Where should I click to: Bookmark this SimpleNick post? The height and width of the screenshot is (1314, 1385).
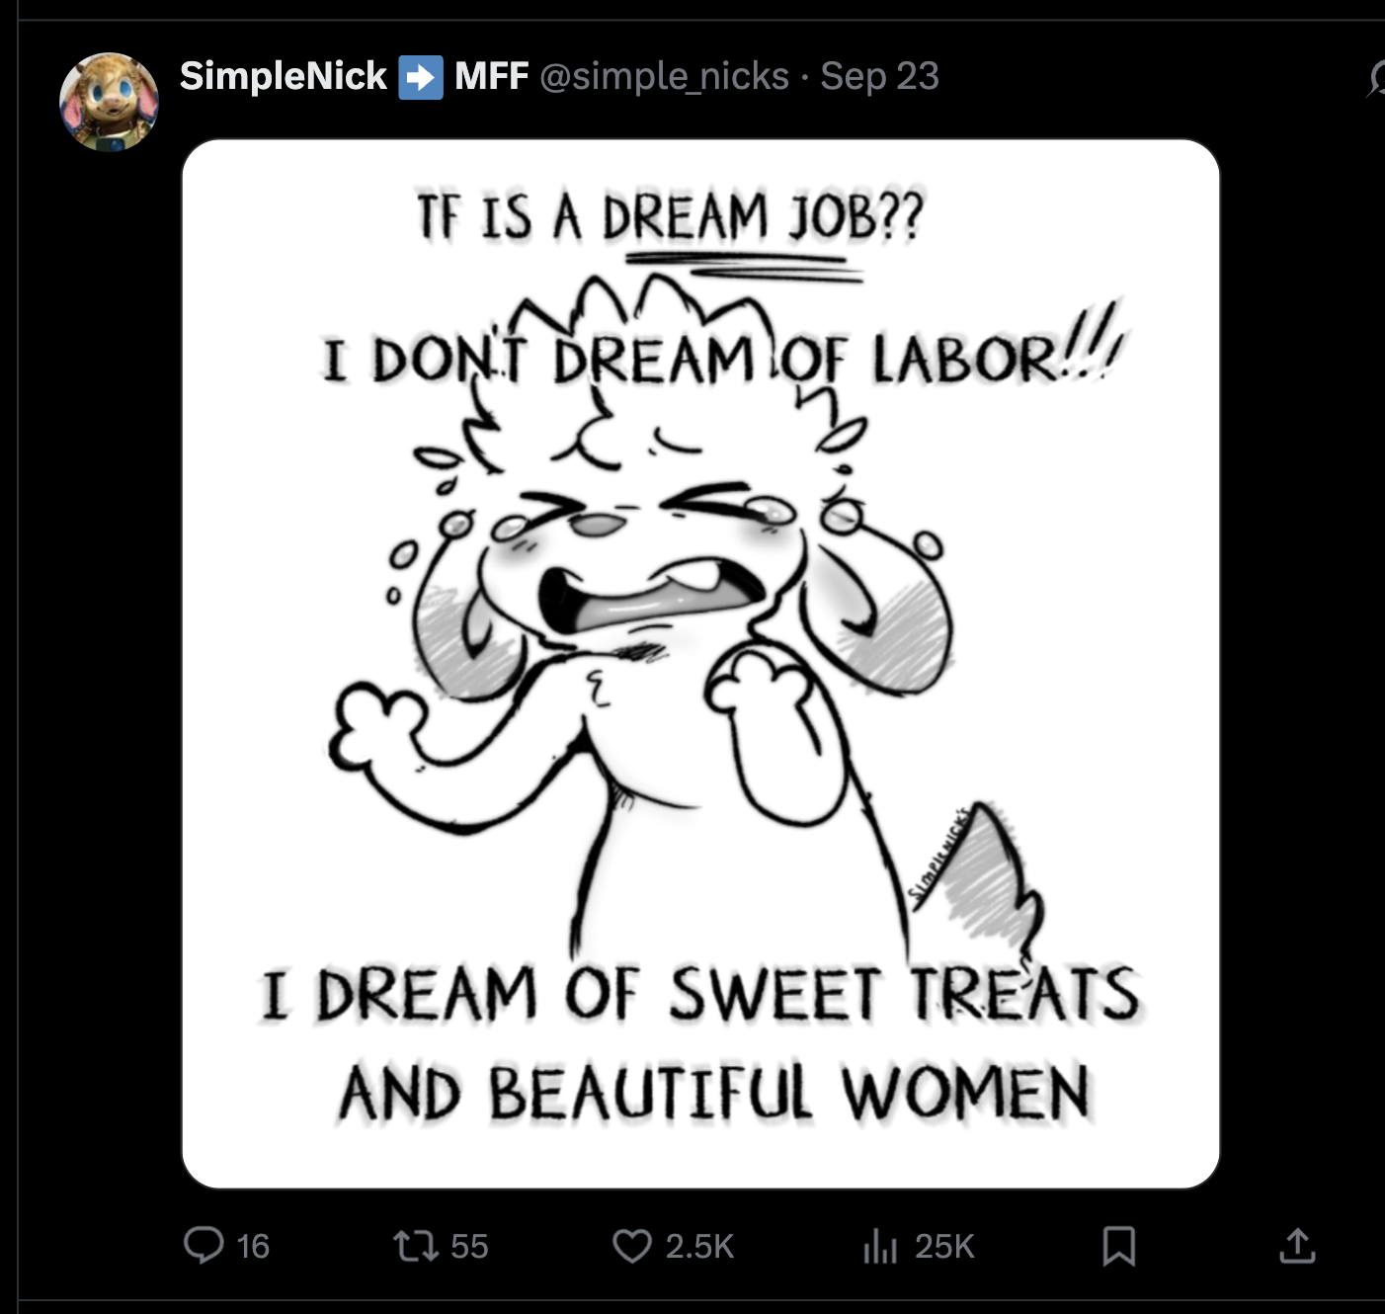[1118, 1246]
